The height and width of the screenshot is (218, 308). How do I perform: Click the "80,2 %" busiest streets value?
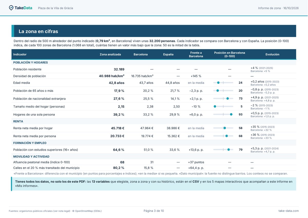[x=119, y=168]
